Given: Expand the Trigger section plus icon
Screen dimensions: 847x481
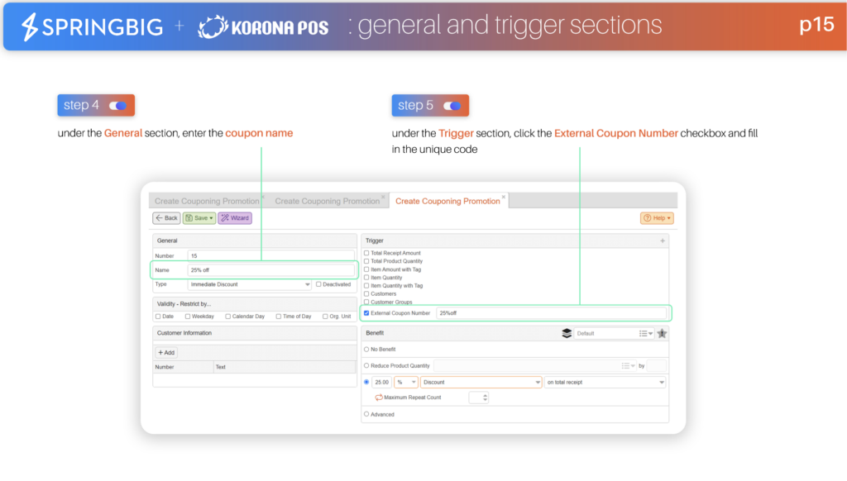Looking at the screenshot, I should click(663, 240).
